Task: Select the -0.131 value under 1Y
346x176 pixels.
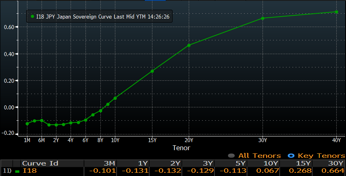Action: tap(135, 171)
